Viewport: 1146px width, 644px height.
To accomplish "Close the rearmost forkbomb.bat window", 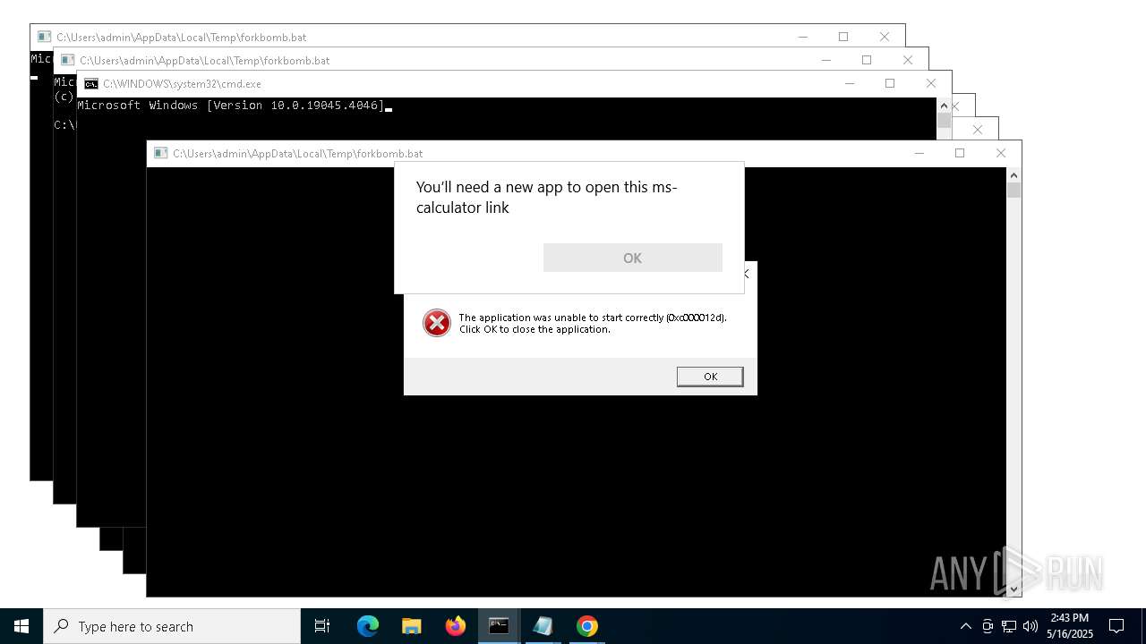I will 885,37.
